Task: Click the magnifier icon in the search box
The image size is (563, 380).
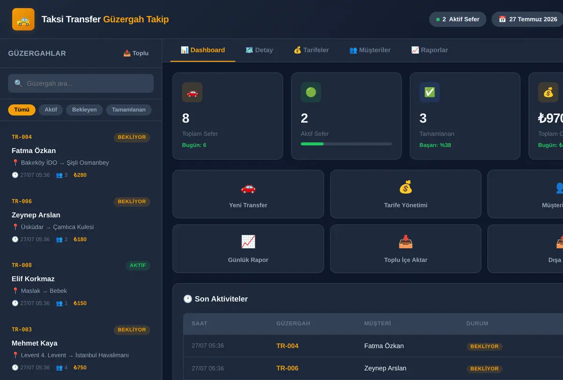Action: [18, 83]
